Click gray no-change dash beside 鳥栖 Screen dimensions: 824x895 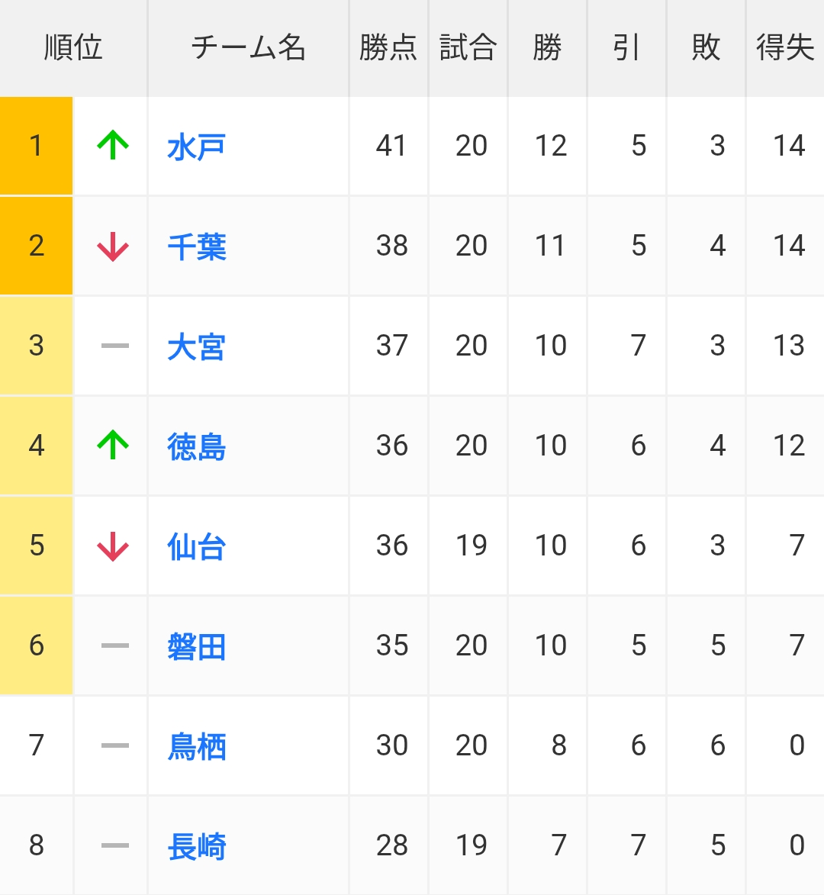pos(114,745)
